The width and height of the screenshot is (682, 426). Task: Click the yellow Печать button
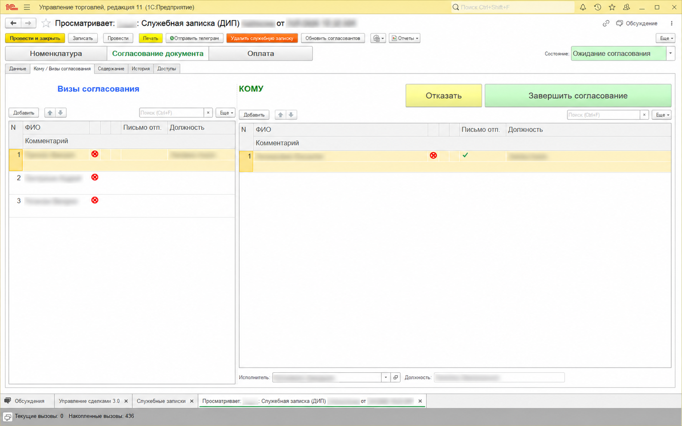click(151, 38)
